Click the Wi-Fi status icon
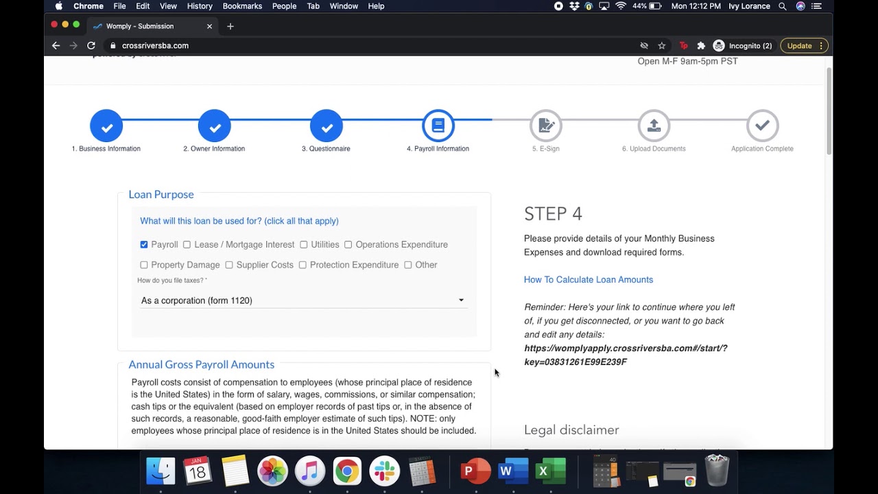 [x=621, y=6]
